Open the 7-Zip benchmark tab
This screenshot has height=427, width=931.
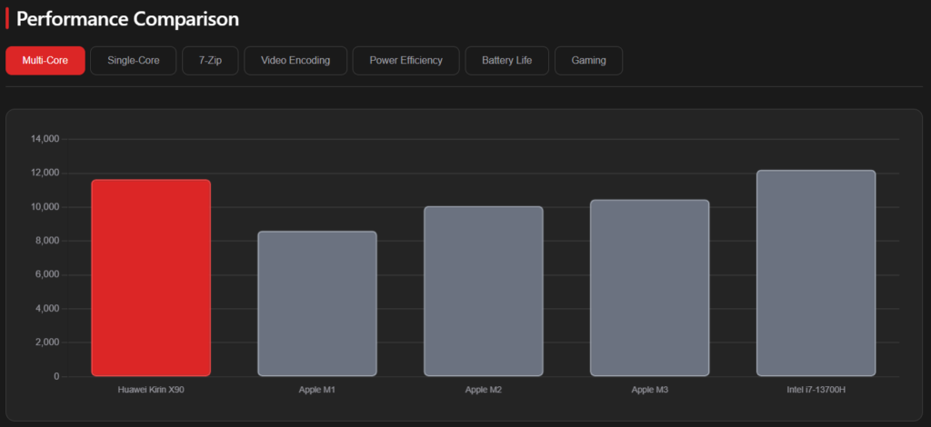pyautogui.click(x=210, y=61)
